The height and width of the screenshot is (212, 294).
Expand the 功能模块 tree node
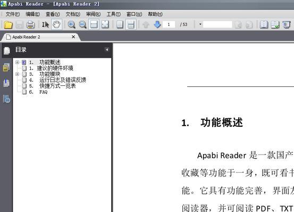point(17,74)
